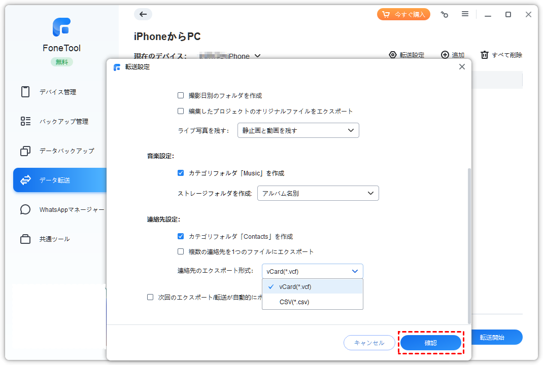Check 複数の連絡先を1つのファイルにエクスポート
This screenshot has height=365, width=543.
click(181, 251)
